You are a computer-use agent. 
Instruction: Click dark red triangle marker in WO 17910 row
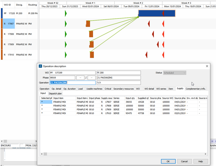click(146, 55)
